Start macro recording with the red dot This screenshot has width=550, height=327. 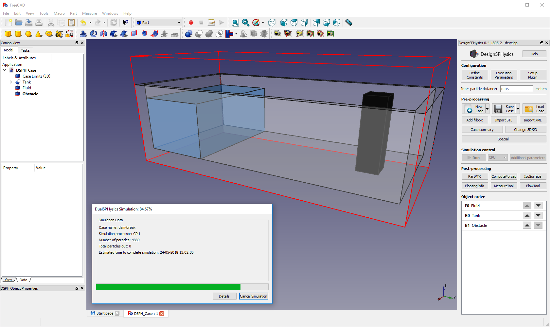tap(191, 23)
